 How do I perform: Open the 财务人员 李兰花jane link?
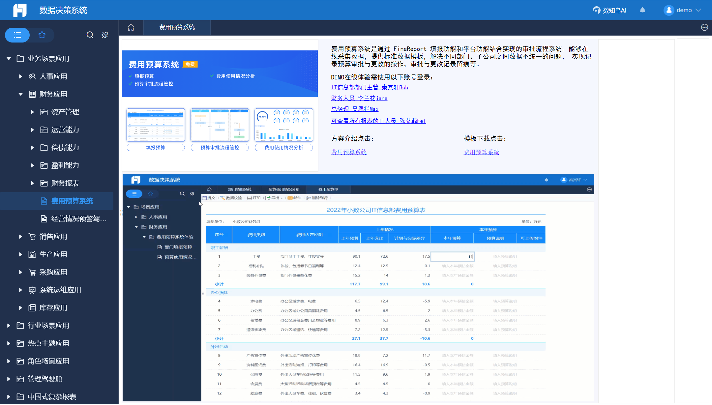tap(359, 98)
